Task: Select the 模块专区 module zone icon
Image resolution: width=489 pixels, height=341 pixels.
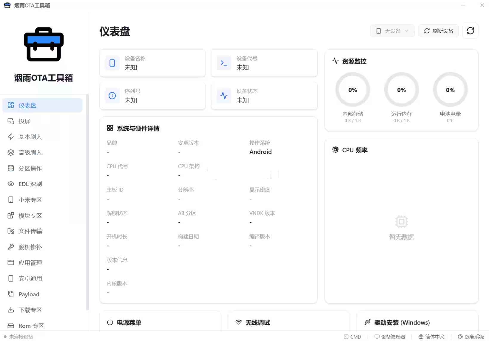Action: coord(11,215)
